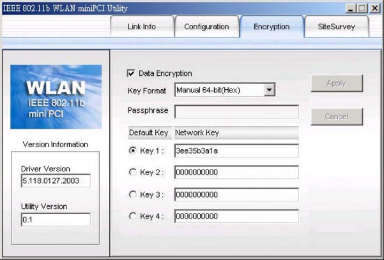Open the Key Format dropdown arrow
Viewport: 384px width, 260px height.
click(x=270, y=90)
